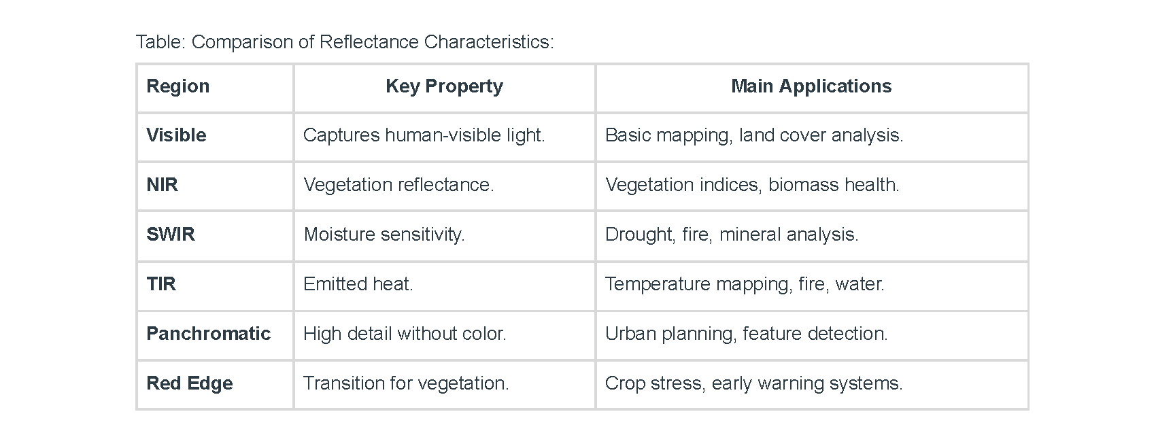Click the table caption about Reflectance Characteristics
This screenshot has height=448, width=1156.
pyautogui.click(x=345, y=42)
